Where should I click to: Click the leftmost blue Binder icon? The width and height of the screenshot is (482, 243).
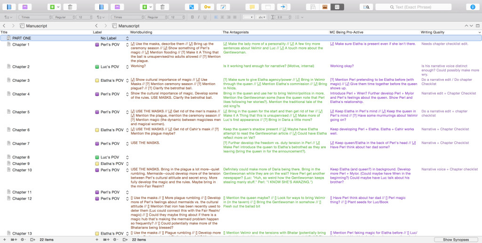pyautogui.click(x=9, y=7)
